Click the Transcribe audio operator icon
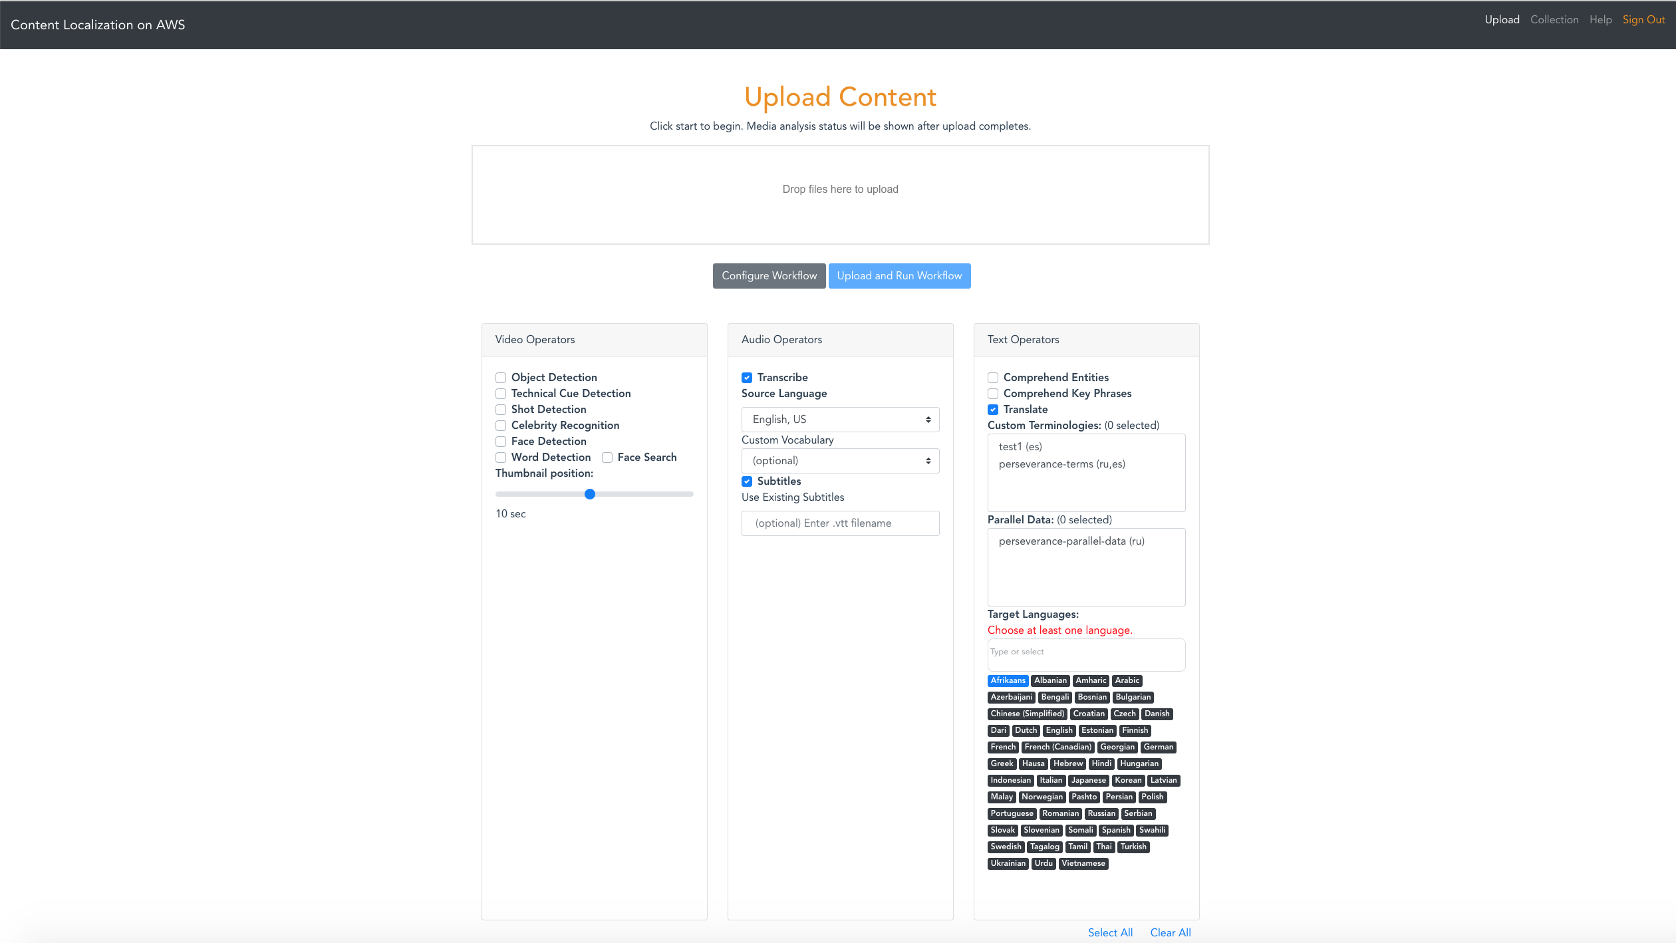Screen dimensions: 1676x943 click(746, 378)
